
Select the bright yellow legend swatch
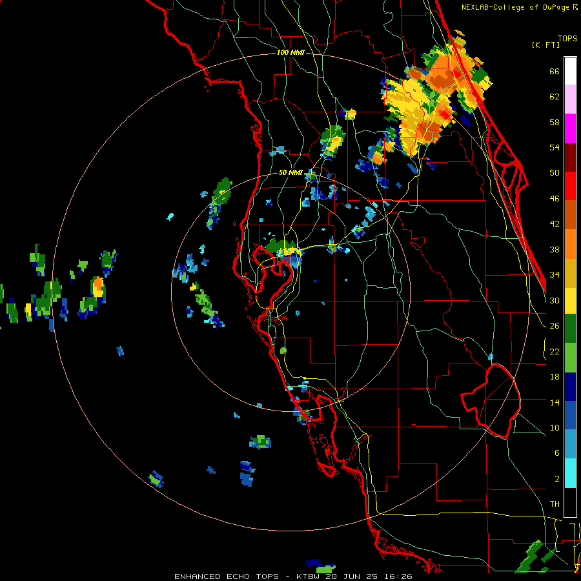tap(570, 301)
